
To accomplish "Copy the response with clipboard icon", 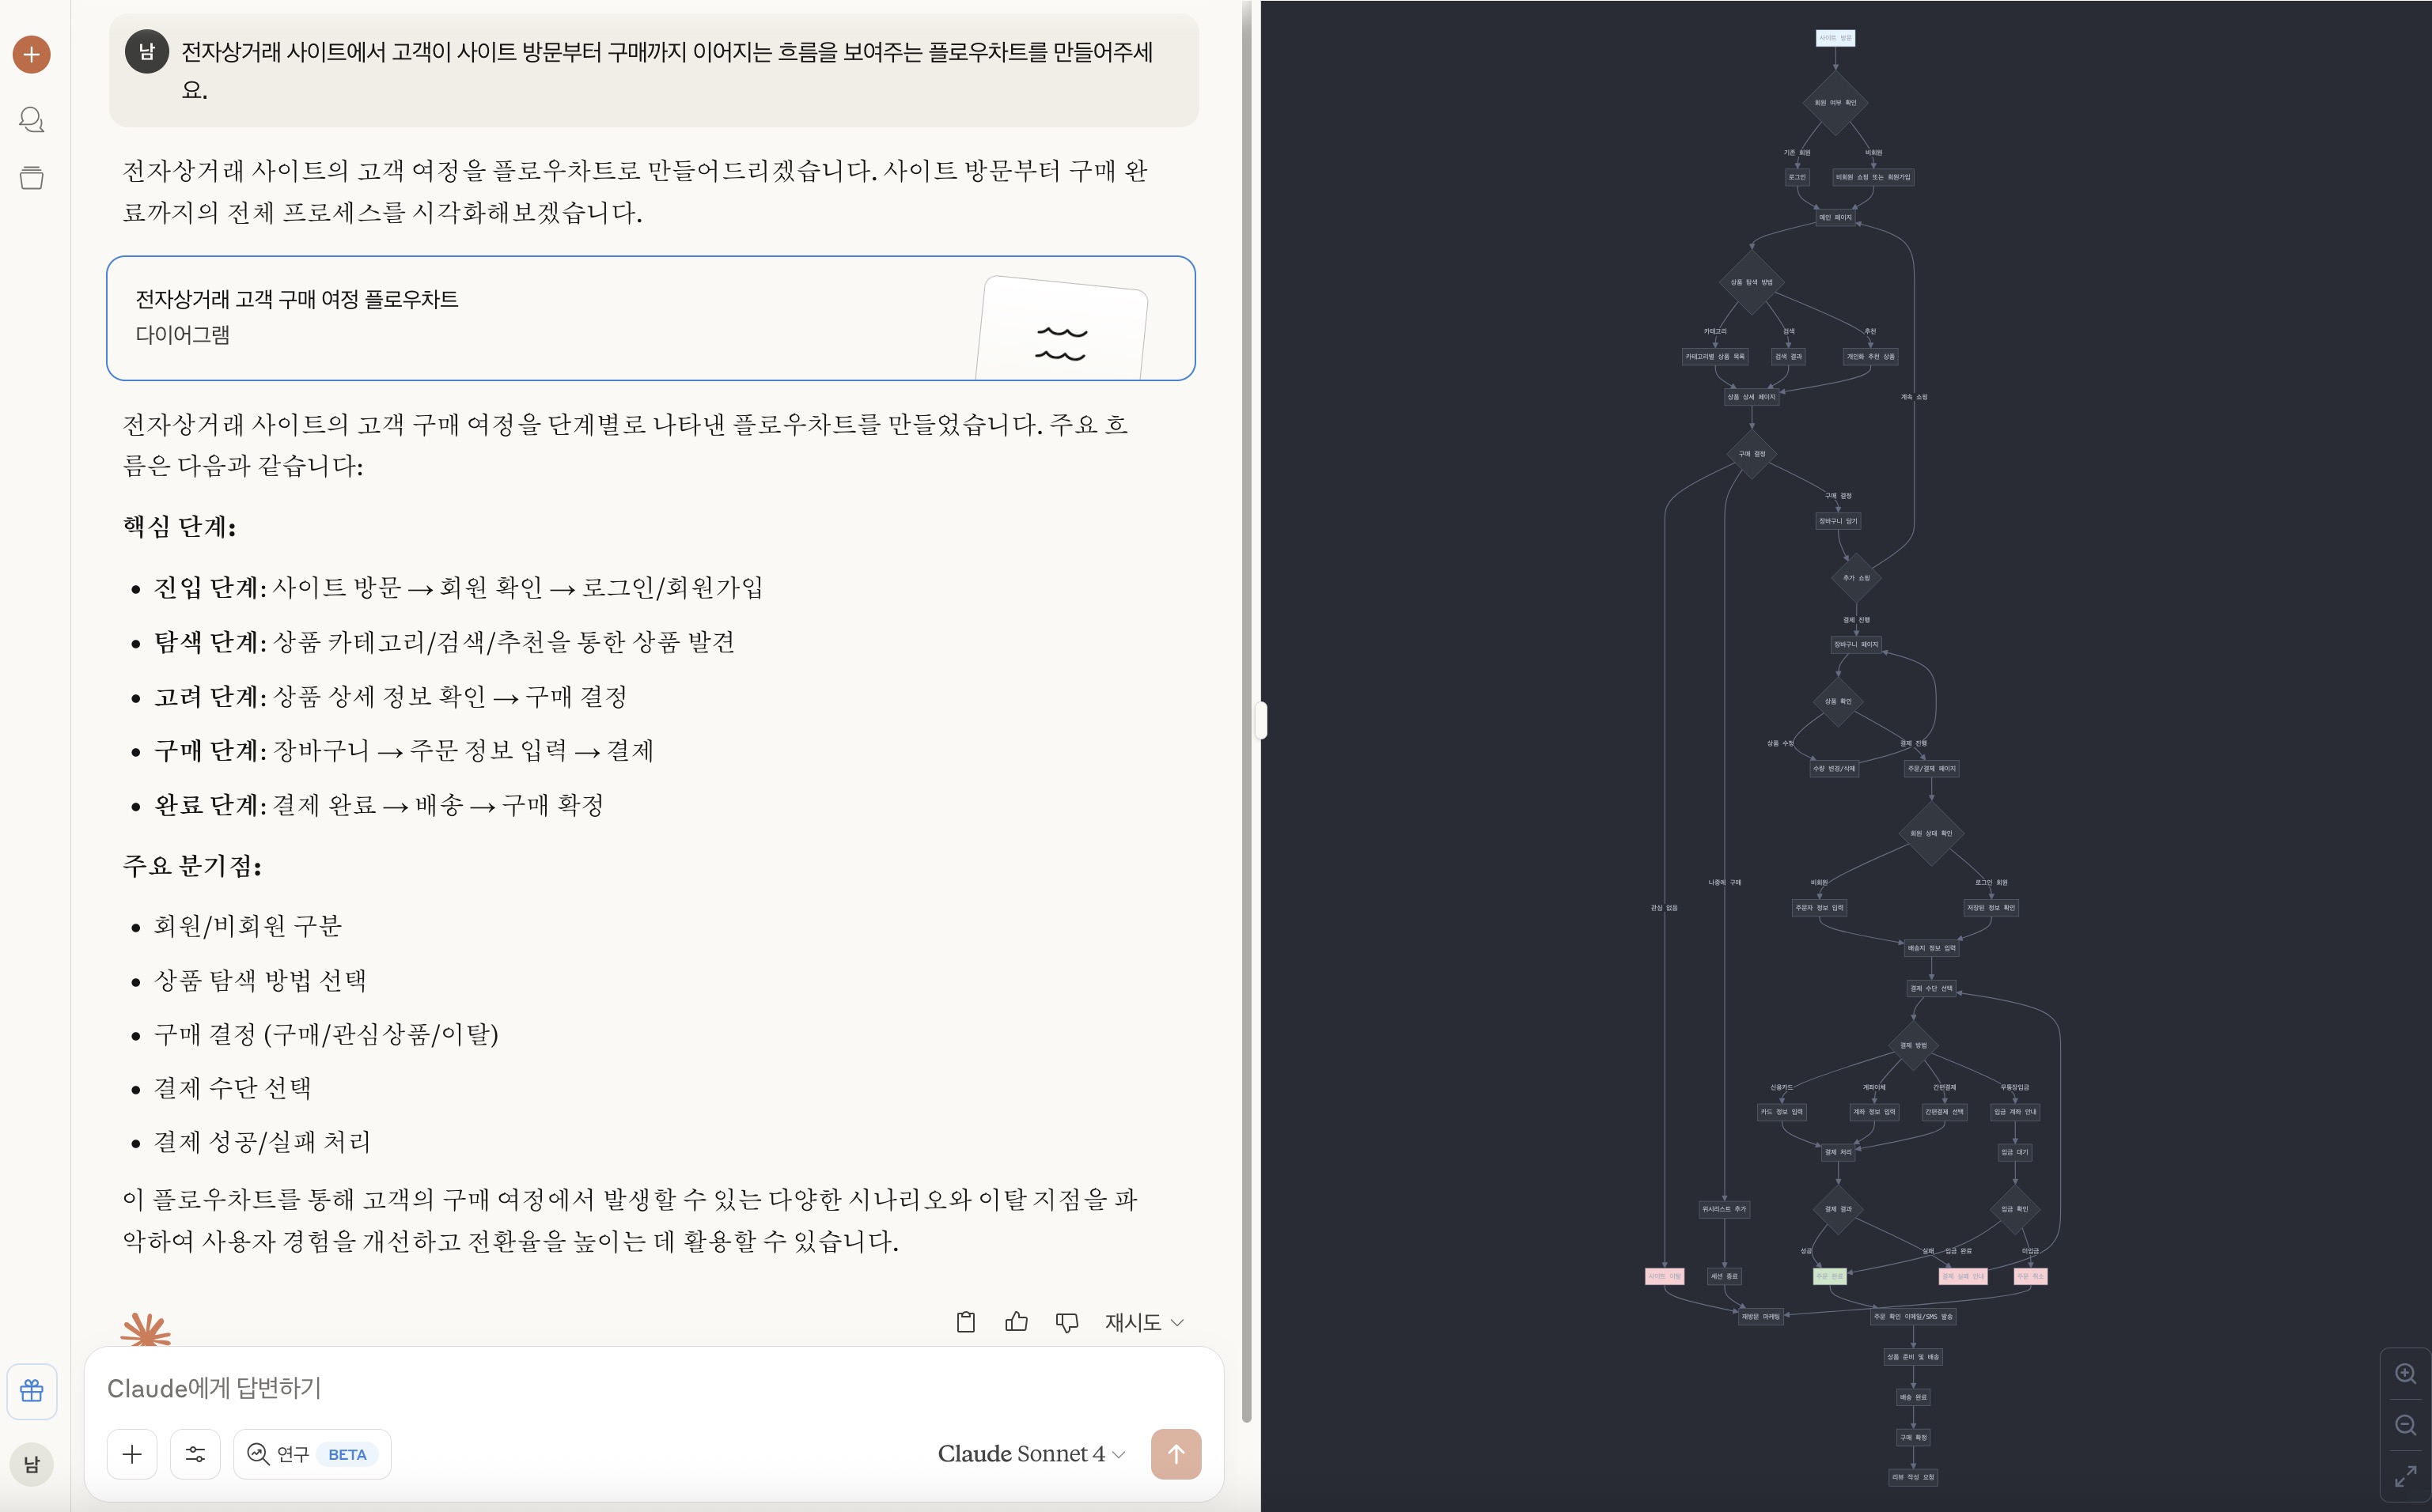I will (965, 1322).
